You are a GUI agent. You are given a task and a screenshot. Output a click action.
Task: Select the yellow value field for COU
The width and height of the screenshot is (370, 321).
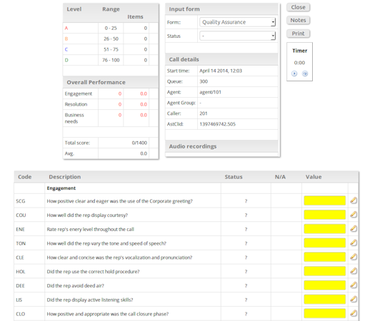325,215
